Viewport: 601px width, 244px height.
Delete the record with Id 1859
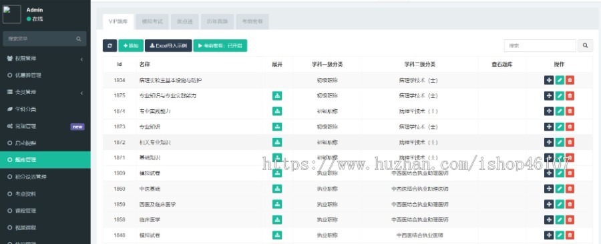(570, 204)
